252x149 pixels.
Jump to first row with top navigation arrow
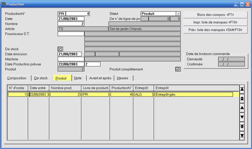click(x=242, y=89)
